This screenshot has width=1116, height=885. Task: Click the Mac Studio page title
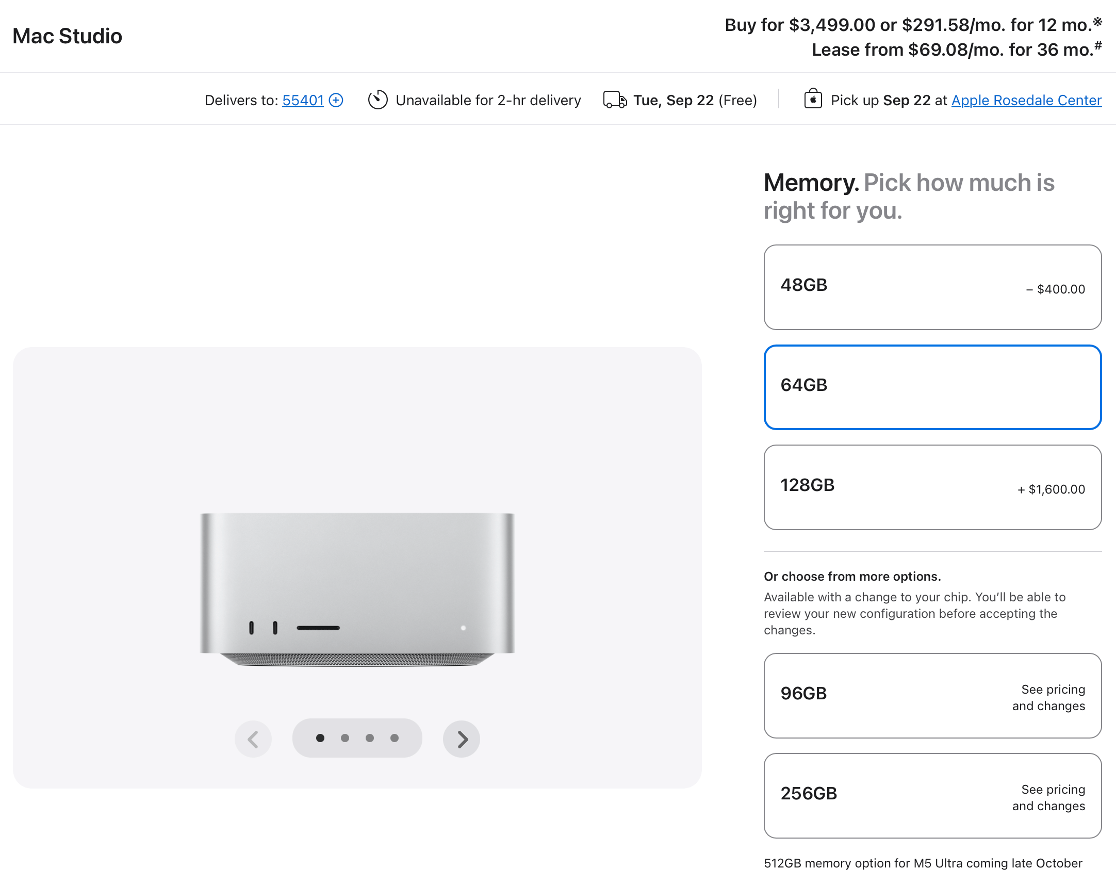(x=67, y=36)
